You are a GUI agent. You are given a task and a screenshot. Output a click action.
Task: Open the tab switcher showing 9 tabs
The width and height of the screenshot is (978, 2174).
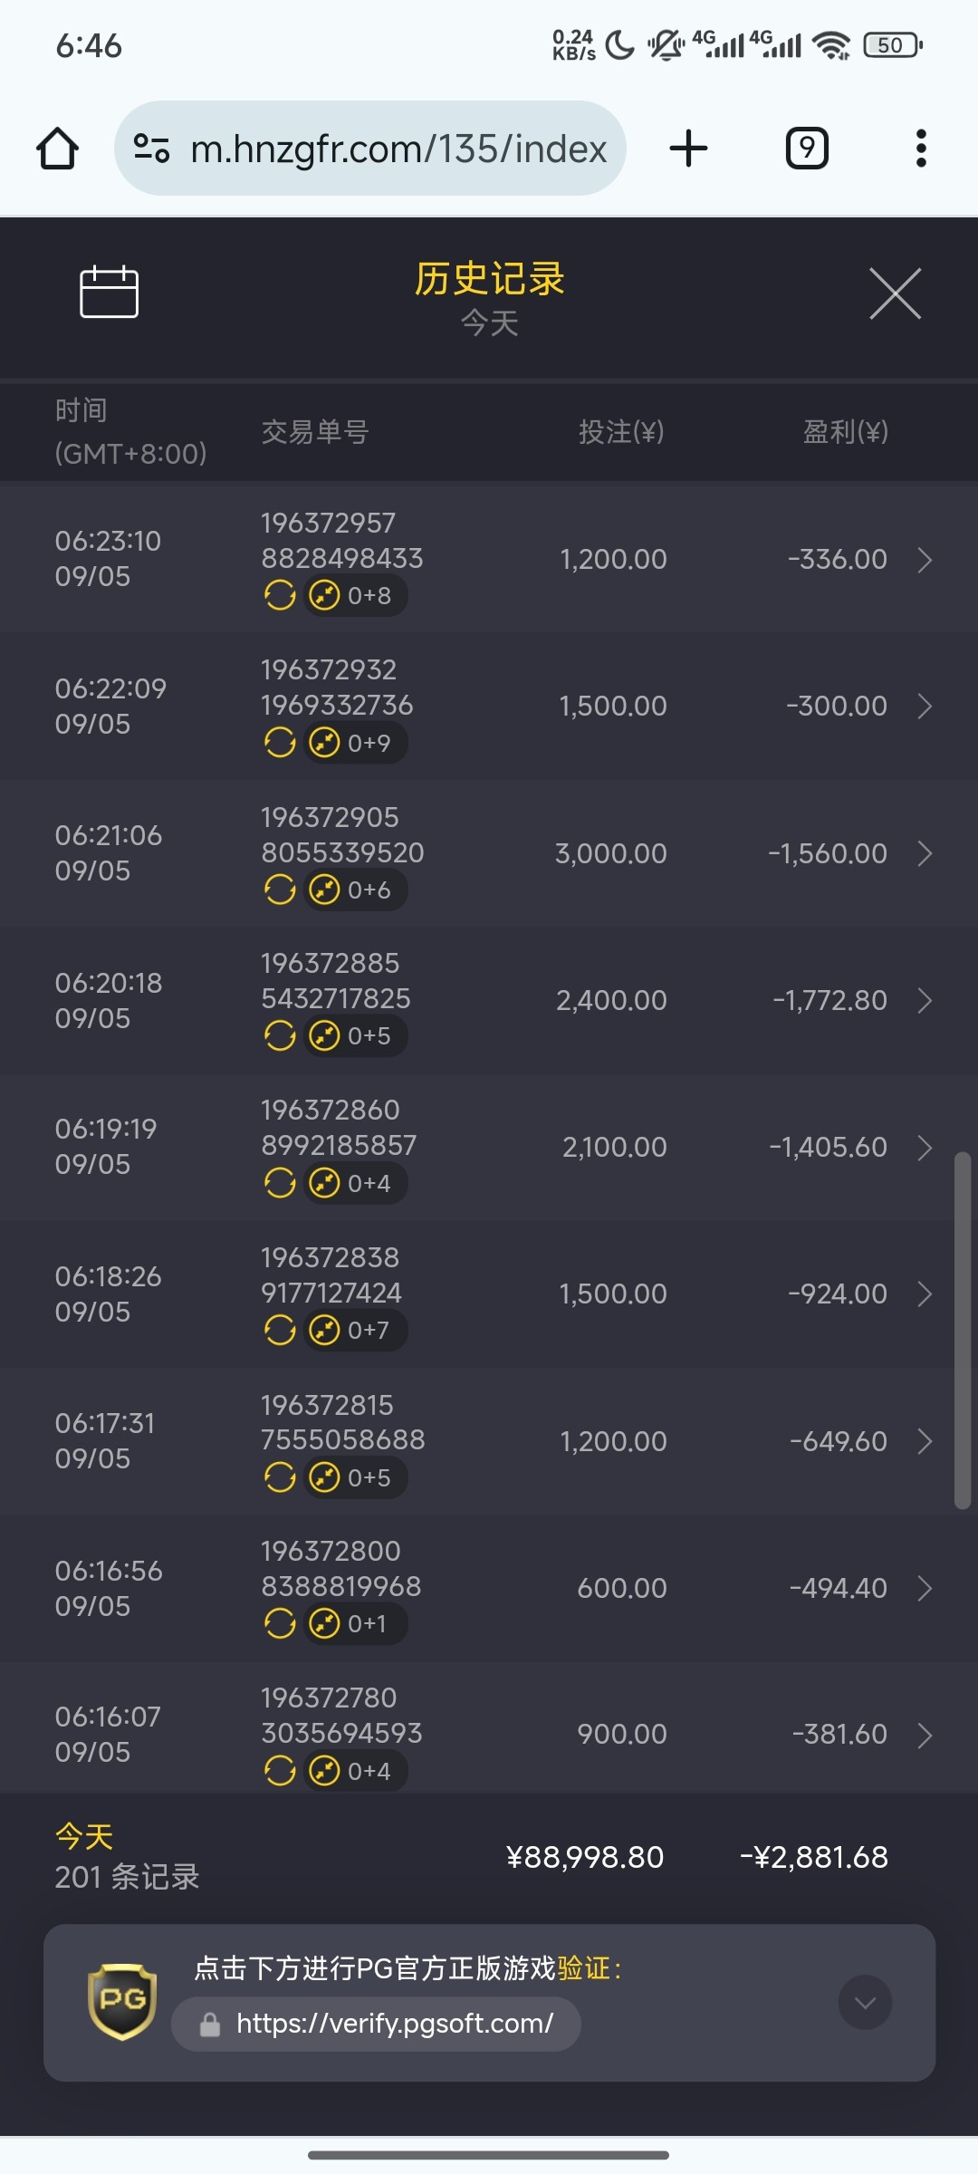tap(806, 149)
